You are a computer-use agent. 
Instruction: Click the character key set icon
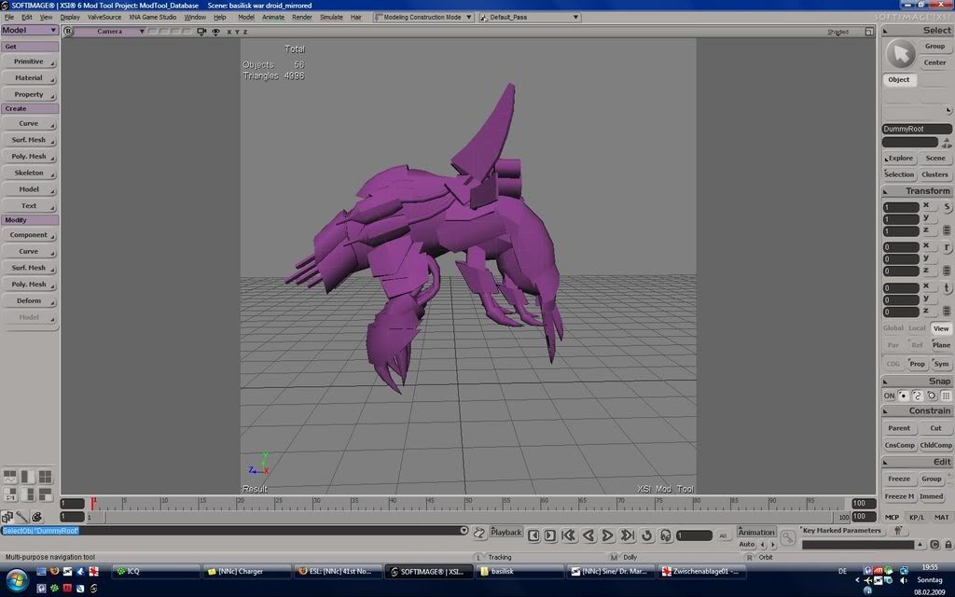(x=898, y=531)
